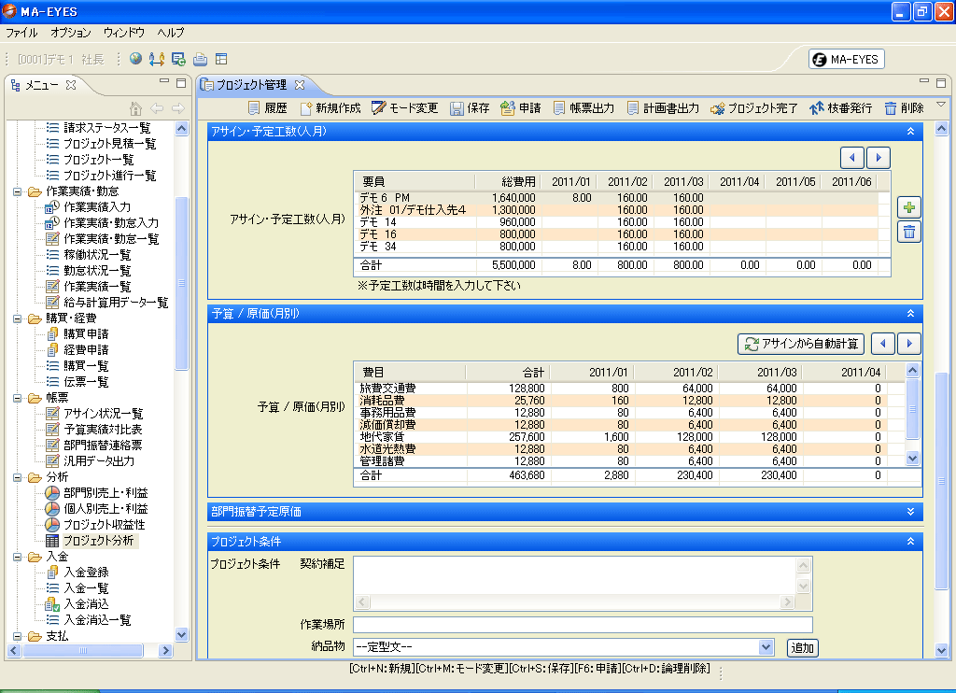
Task: Click 追加 button next to 納品物
Action: [x=802, y=648]
